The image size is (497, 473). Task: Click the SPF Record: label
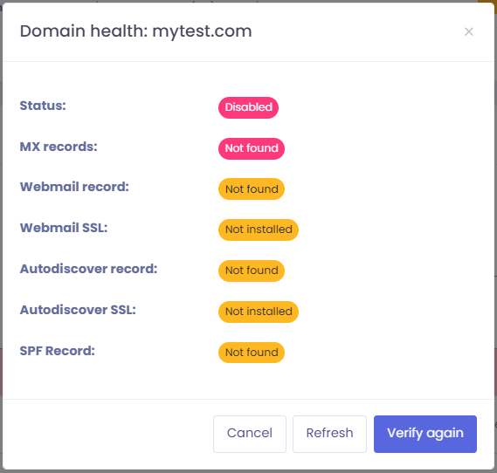58,351
